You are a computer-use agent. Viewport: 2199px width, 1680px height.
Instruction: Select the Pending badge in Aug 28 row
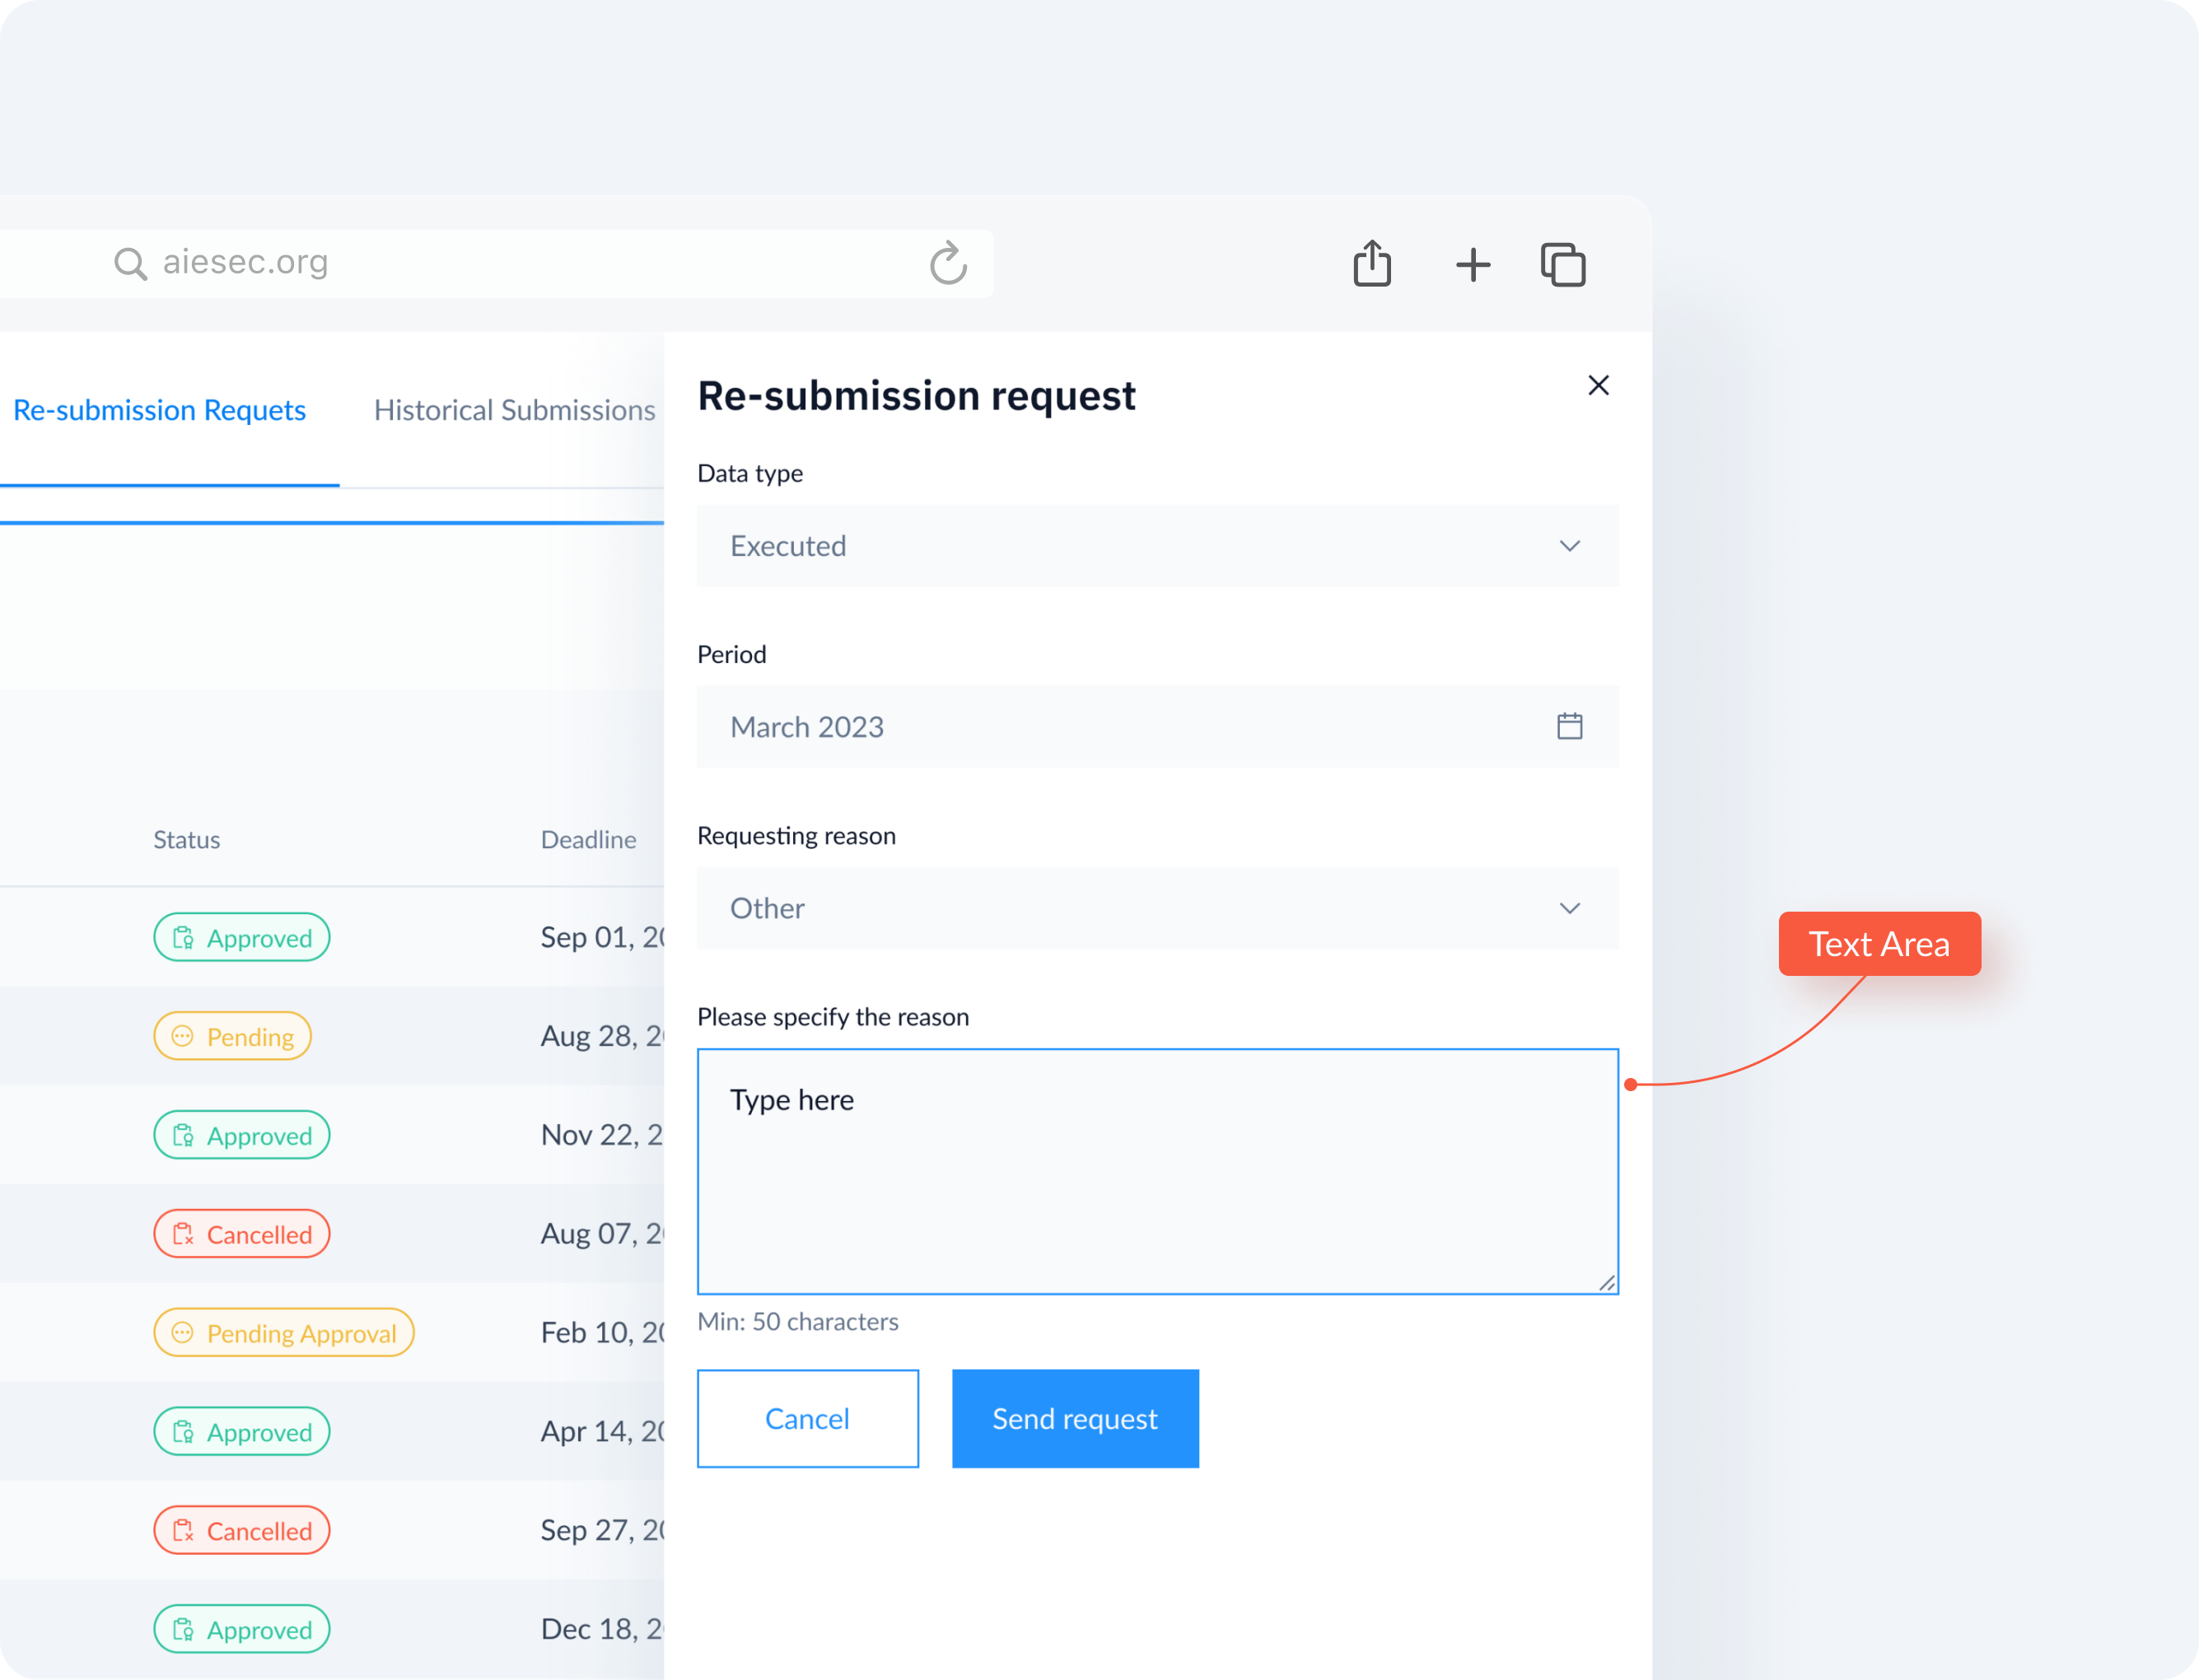(232, 1036)
